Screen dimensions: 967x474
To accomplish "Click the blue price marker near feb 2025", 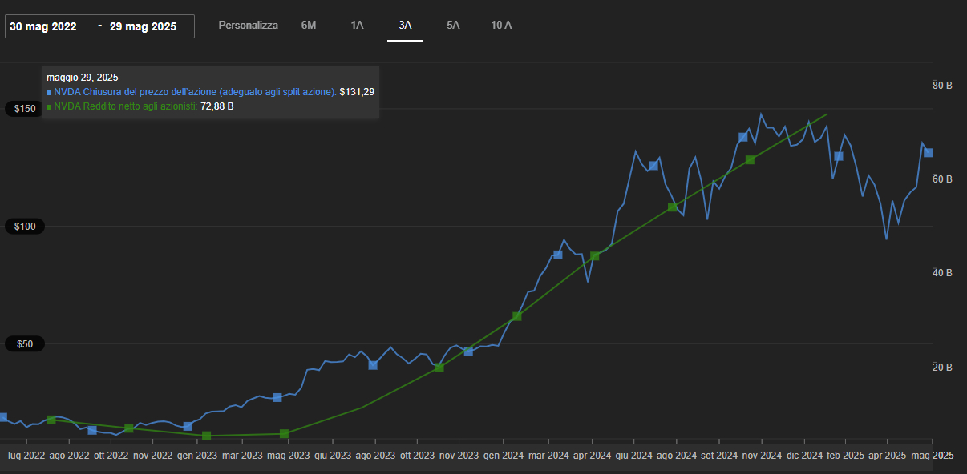I will tap(839, 156).
